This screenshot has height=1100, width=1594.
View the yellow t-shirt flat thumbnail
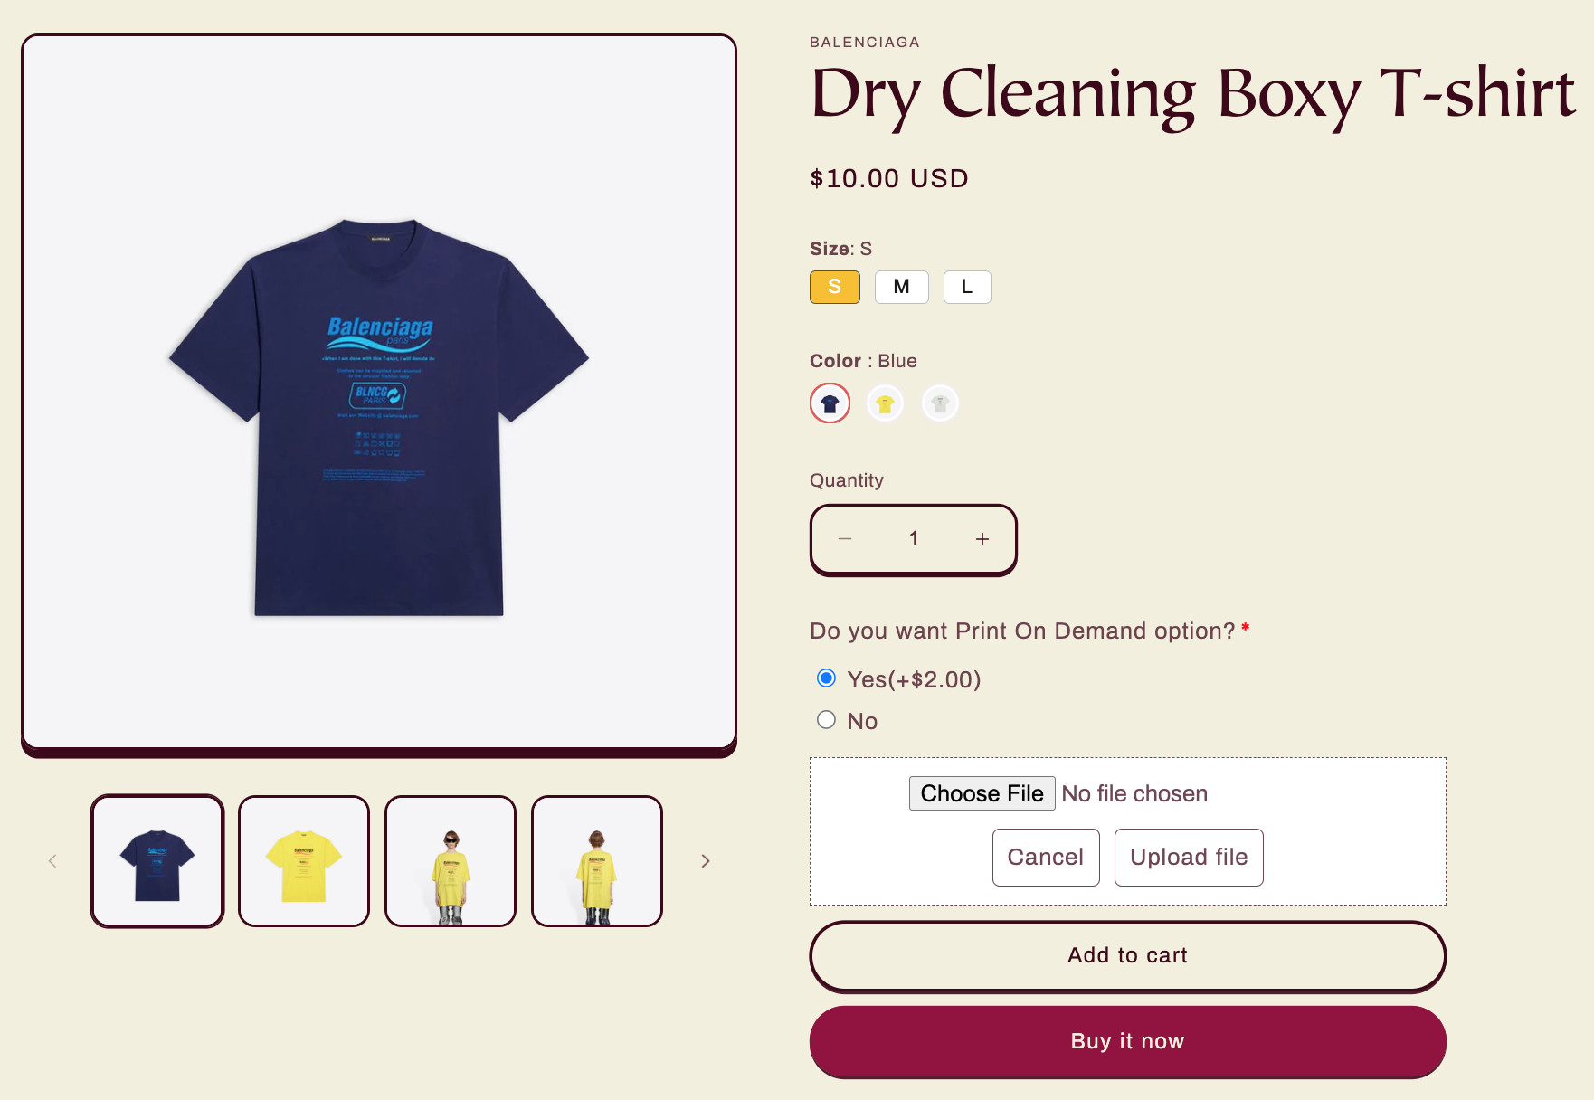(x=304, y=861)
